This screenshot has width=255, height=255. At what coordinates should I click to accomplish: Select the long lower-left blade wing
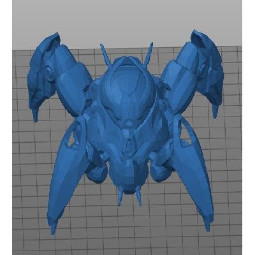66,177
